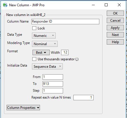Click the Cancel button
This screenshot has height=118, width=127.
point(115,21)
